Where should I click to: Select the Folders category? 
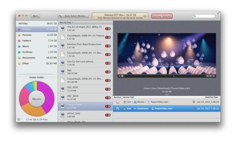pyautogui.click(x=37, y=41)
